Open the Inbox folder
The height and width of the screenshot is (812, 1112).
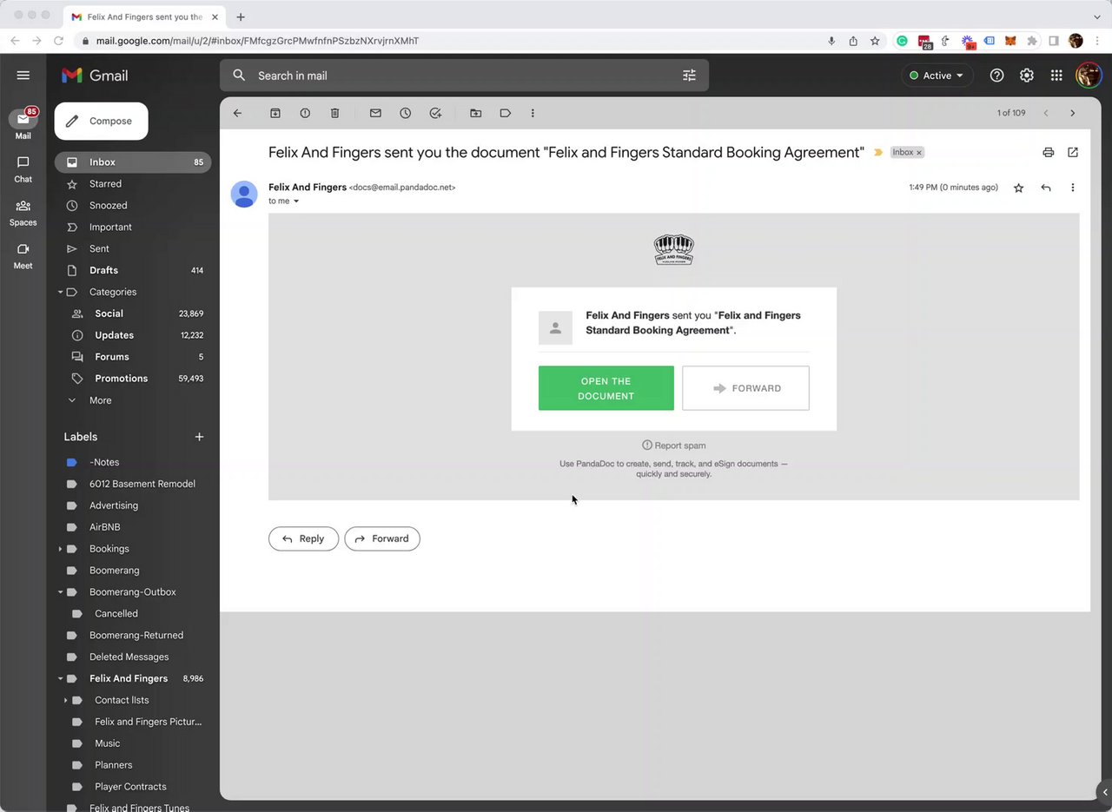pyautogui.click(x=133, y=162)
